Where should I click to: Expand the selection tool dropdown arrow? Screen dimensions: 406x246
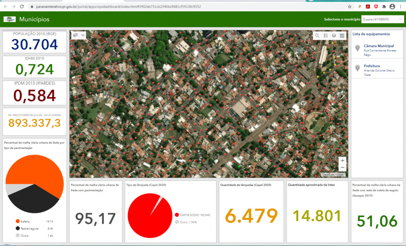(x=83, y=35)
